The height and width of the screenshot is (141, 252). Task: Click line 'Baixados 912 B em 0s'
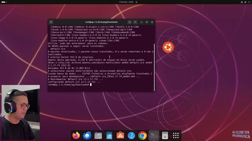pyautogui.click(x=69, y=68)
